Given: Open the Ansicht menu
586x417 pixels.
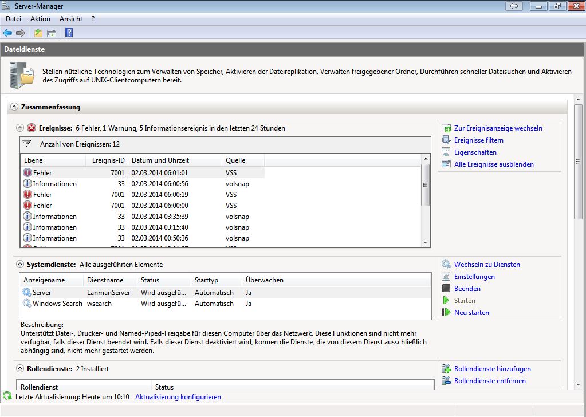Looking at the screenshot, I should (x=71, y=19).
